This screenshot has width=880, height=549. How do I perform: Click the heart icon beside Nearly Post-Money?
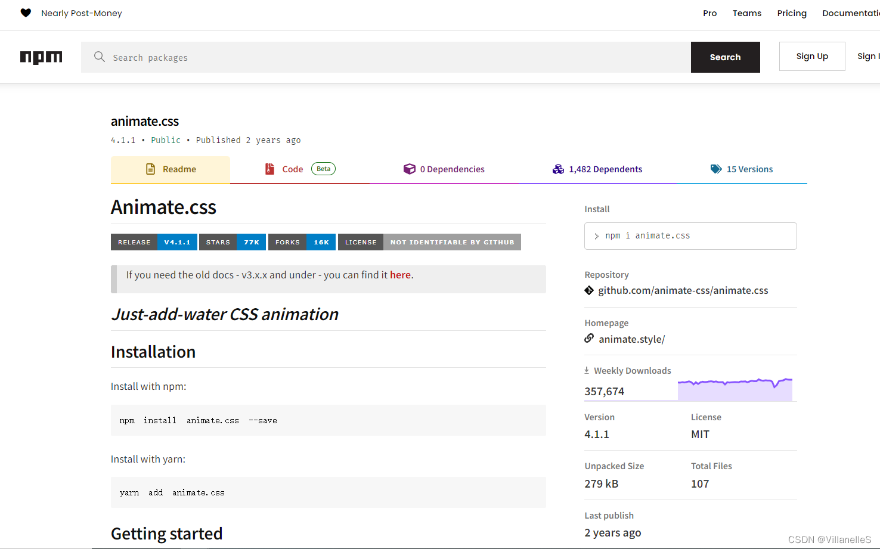point(26,13)
